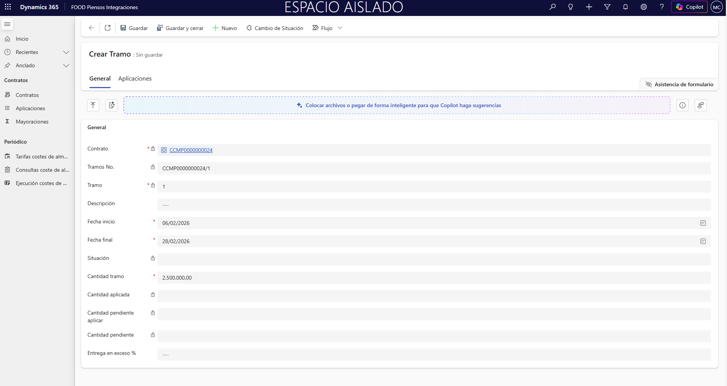Open calendar picker for Fecha inicio

703,223
